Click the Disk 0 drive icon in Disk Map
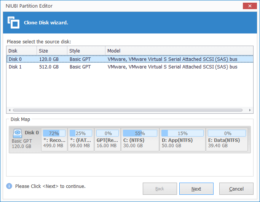 pos(18,134)
